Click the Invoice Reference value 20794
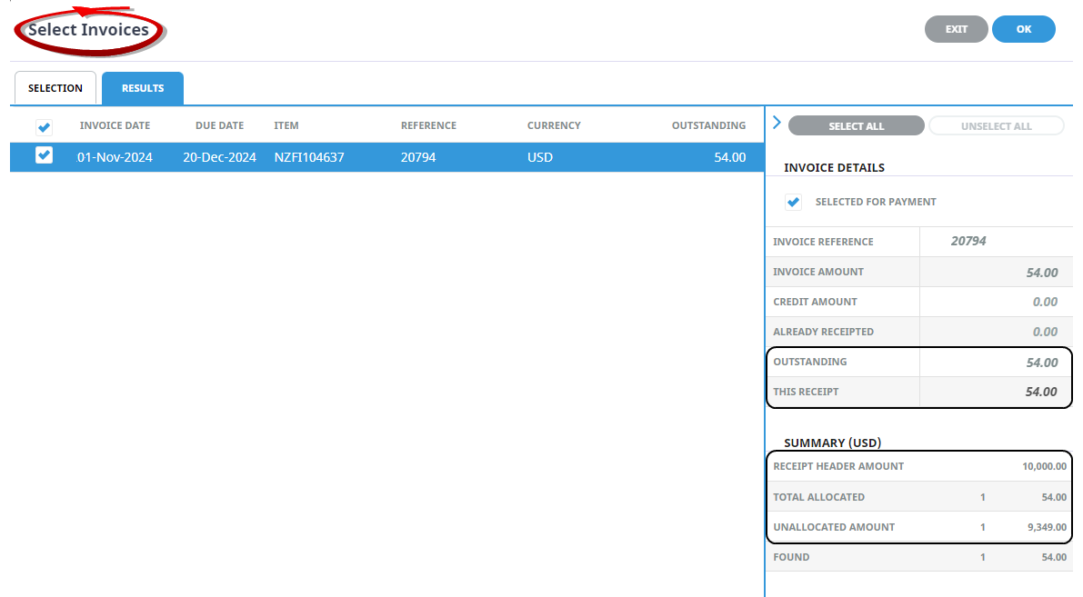The image size is (1083, 597). click(x=968, y=242)
